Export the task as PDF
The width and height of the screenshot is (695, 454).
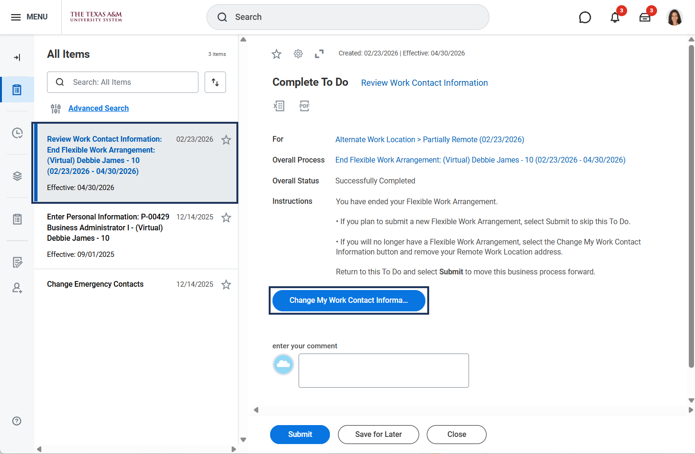pyautogui.click(x=304, y=106)
